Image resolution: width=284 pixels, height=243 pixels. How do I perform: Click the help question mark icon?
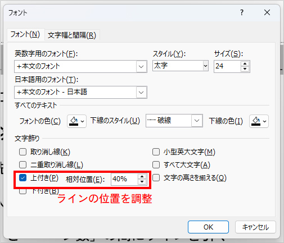click(x=242, y=12)
